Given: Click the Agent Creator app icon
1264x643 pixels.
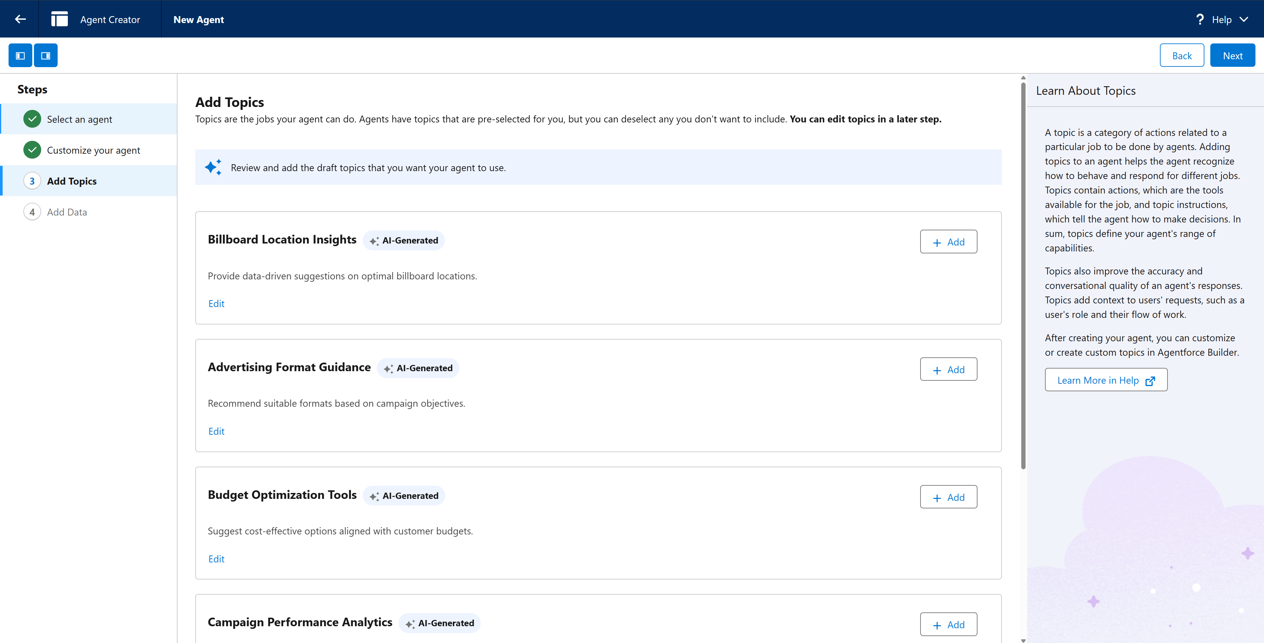Looking at the screenshot, I should [x=59, y=19].
